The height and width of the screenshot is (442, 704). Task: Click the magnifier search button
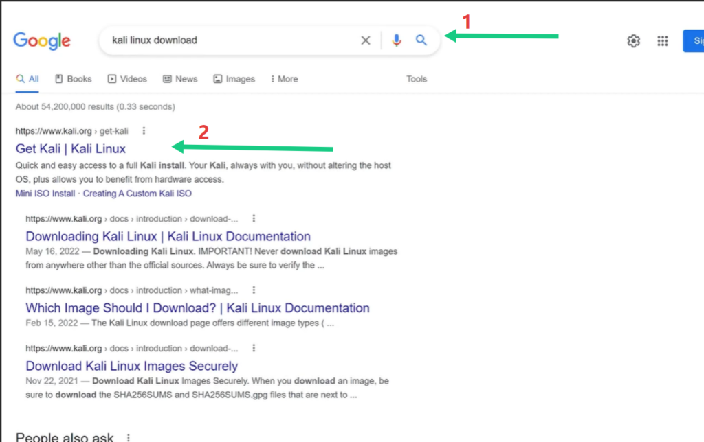421,40
